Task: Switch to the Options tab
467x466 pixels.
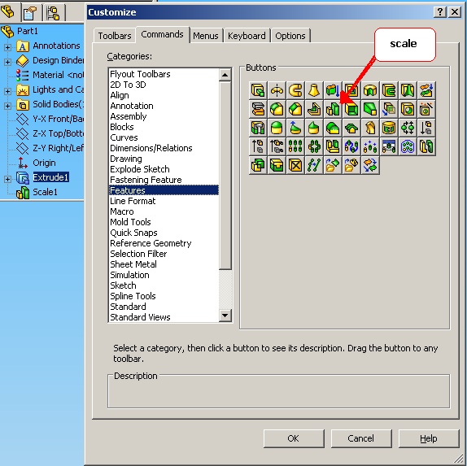Action: (290, 36)
